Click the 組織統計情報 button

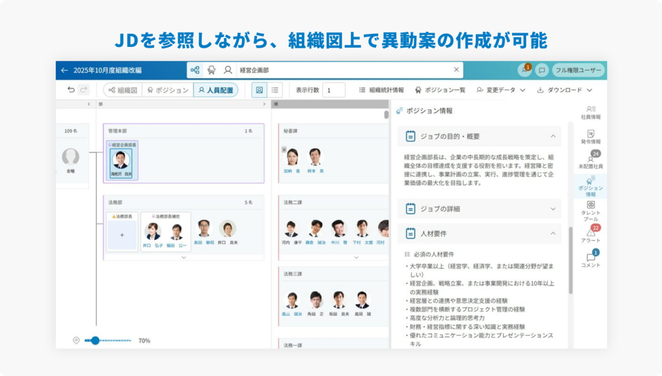click(381, 90)
